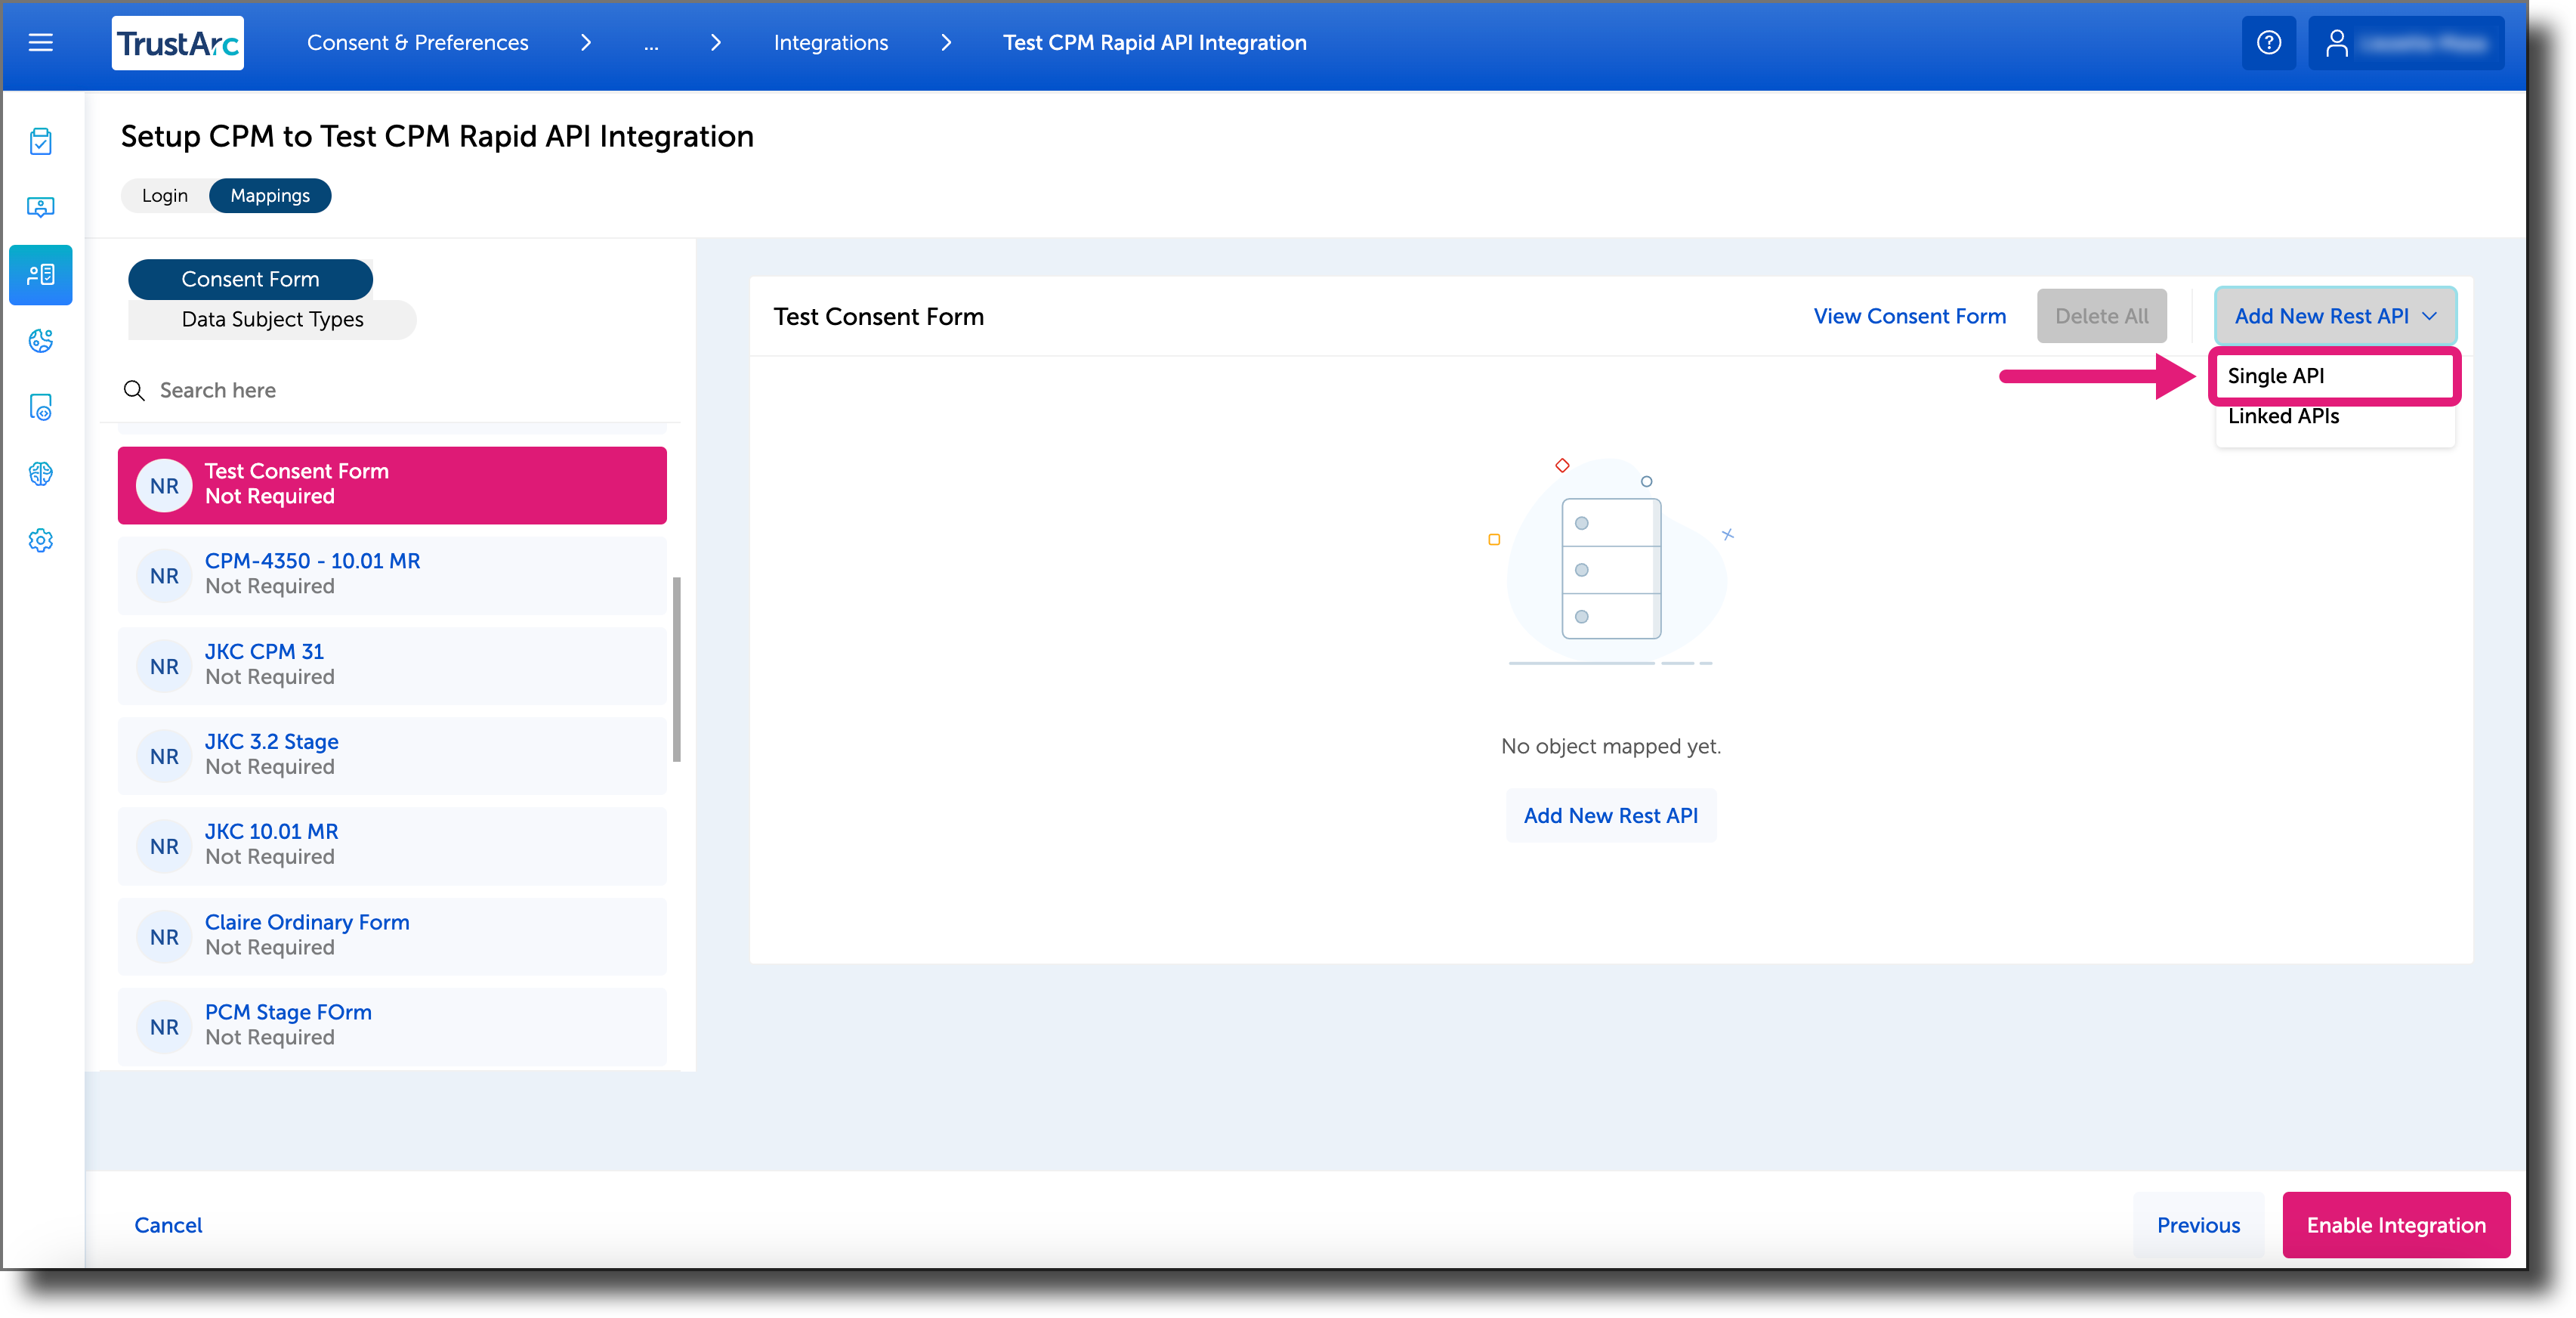Toggle the Consent Form view

pos(250,278)
